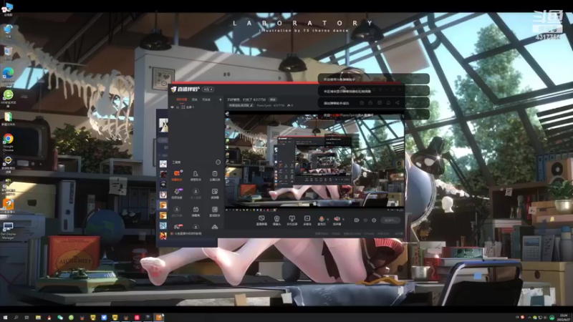The width and height of the screenshot is (573, 322).
Task: Open This PC desktop icon
Action: tap(8, 9)
